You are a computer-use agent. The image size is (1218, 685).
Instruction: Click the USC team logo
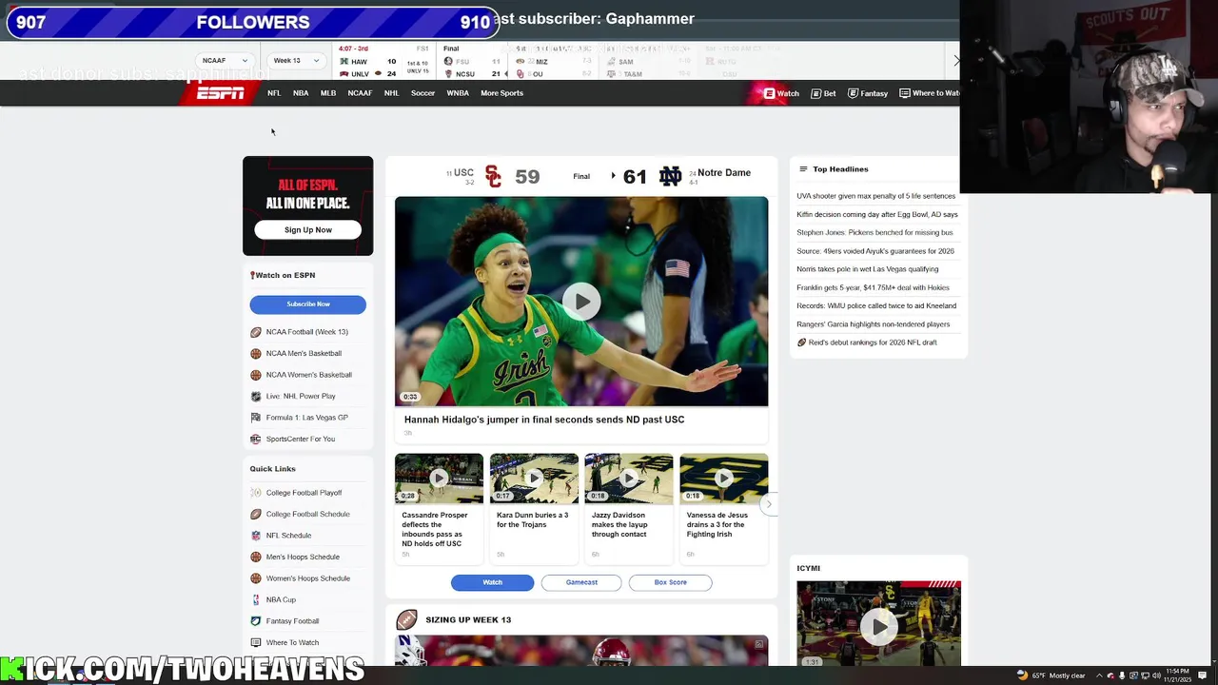coord(493,176)
